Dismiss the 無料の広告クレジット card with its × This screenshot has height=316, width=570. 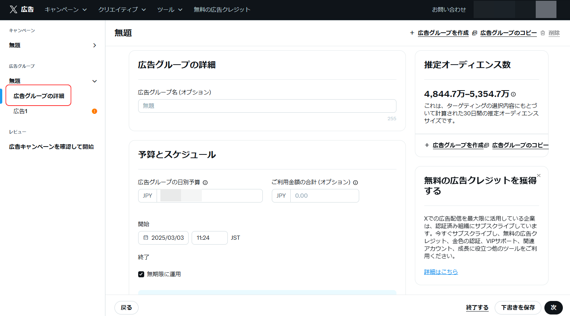click(x=539, y=175)
